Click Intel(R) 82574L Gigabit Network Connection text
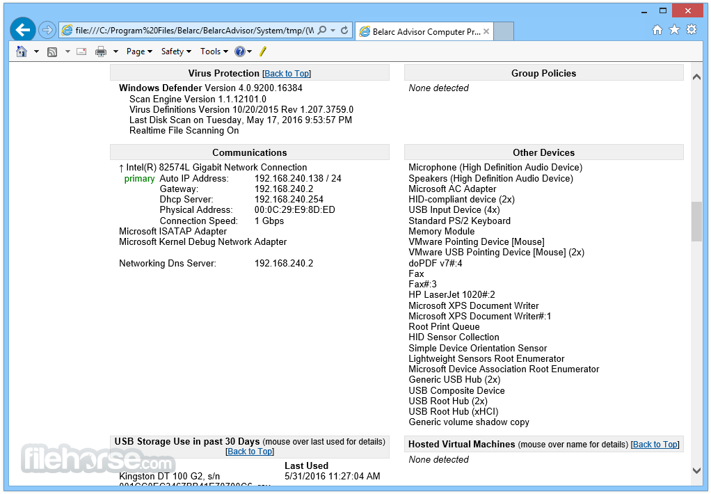The image size is (711, 494). tap(216, 168)
